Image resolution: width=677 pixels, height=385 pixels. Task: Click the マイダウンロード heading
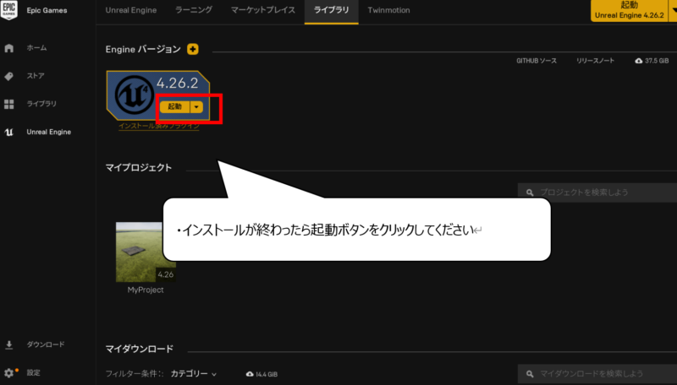[140, 349]
